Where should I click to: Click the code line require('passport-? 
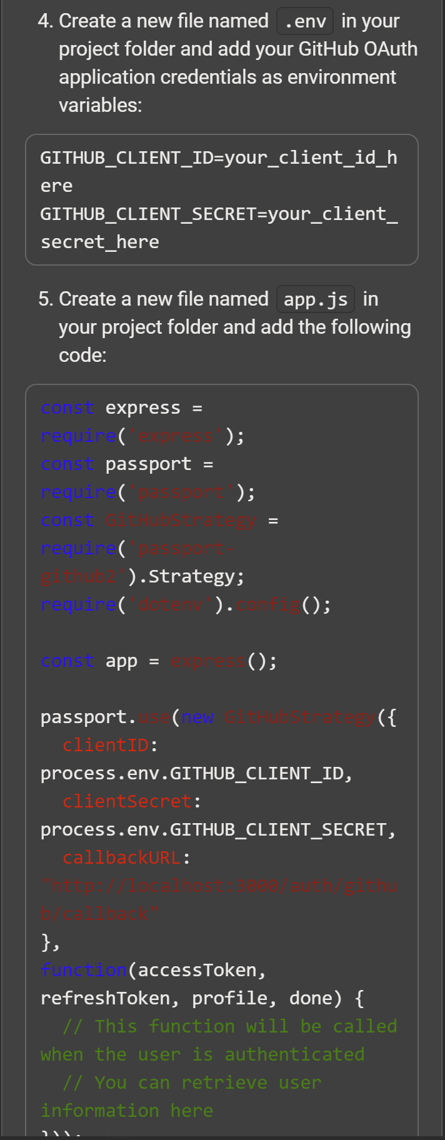[x=137, y=548]
